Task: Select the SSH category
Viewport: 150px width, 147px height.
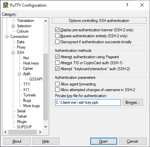Action: coord(20,53)
